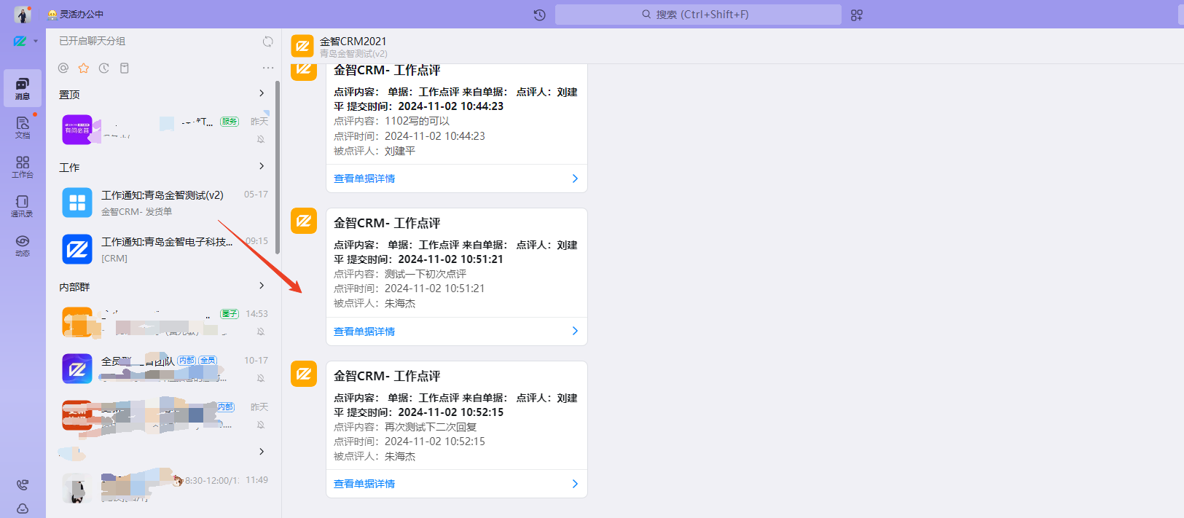The image size is (1184, 518).
Task: Select the 测试一下初次点评 review content line
Action: pyautogui.click(x=400, y=274)
